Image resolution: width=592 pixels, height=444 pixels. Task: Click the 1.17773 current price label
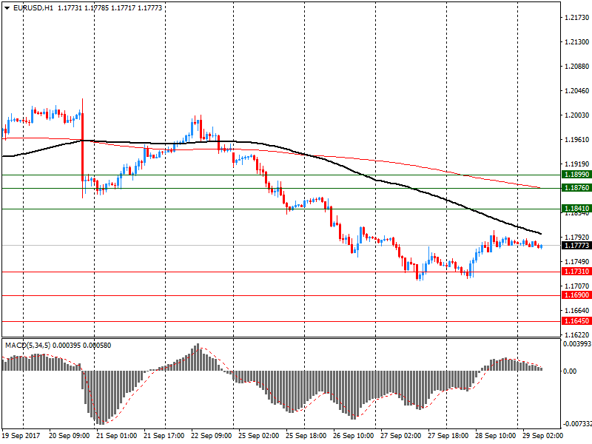click(x=576, y=246)
